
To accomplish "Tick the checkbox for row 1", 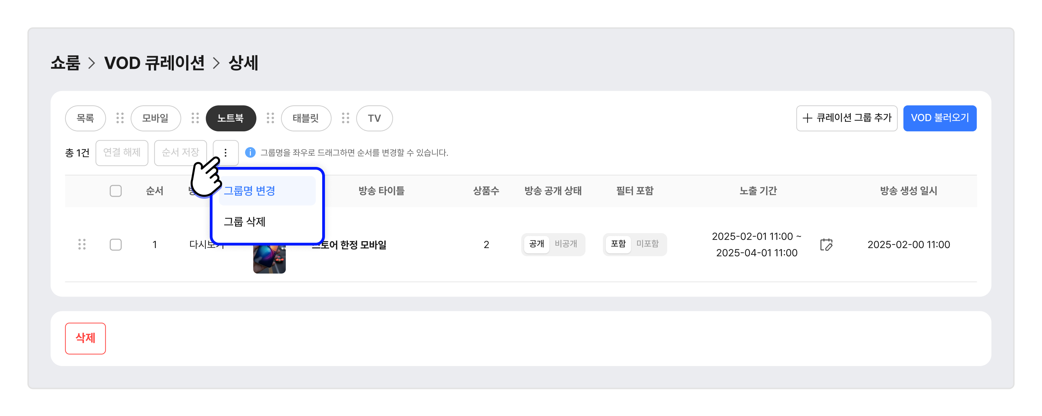I will pyautogui.click(x=115, y=244).
